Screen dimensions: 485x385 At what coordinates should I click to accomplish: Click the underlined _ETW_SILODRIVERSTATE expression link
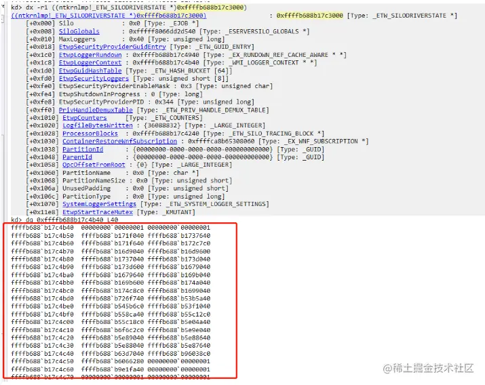tap(109, 16)
